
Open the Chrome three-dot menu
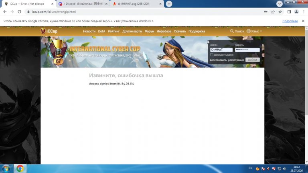pyautogui.click(x=304, y=12)
